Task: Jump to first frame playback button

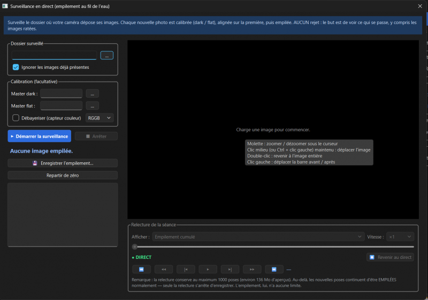Action: coord(141,269)
